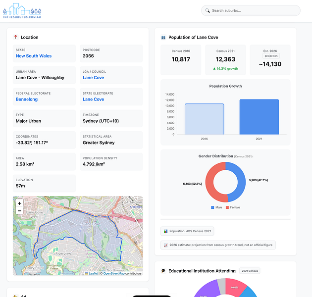Click the magnifier icon in the search box

point(208,10)
